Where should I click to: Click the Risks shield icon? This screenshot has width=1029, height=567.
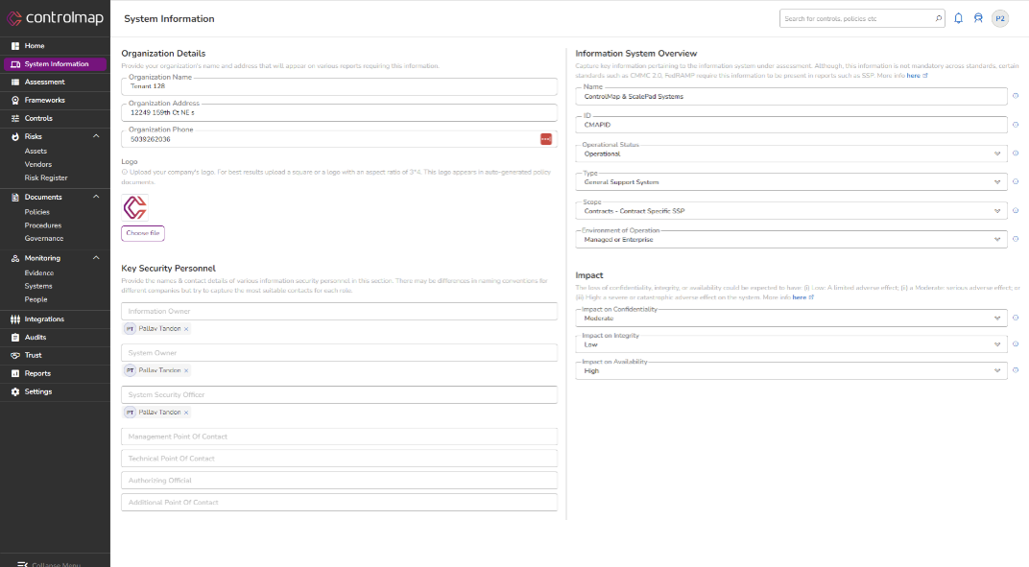click(x=13, y=136)
